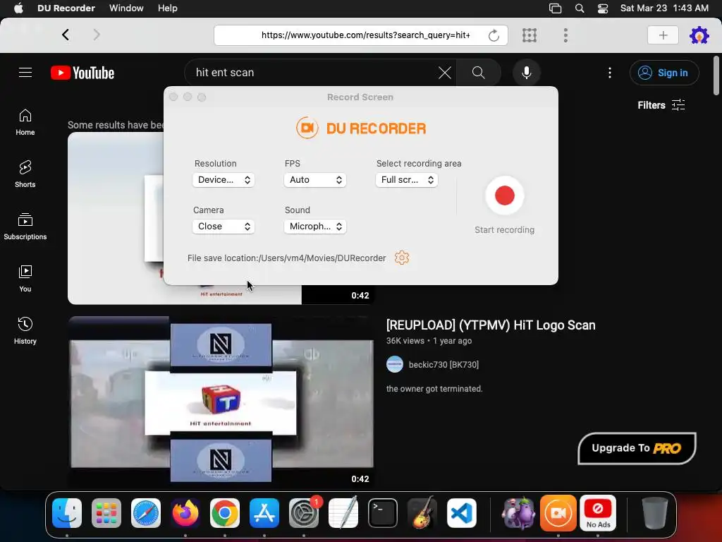Open TextEdit from the Dock
Screen dimensions: 722x542
(x=343, y=513)
